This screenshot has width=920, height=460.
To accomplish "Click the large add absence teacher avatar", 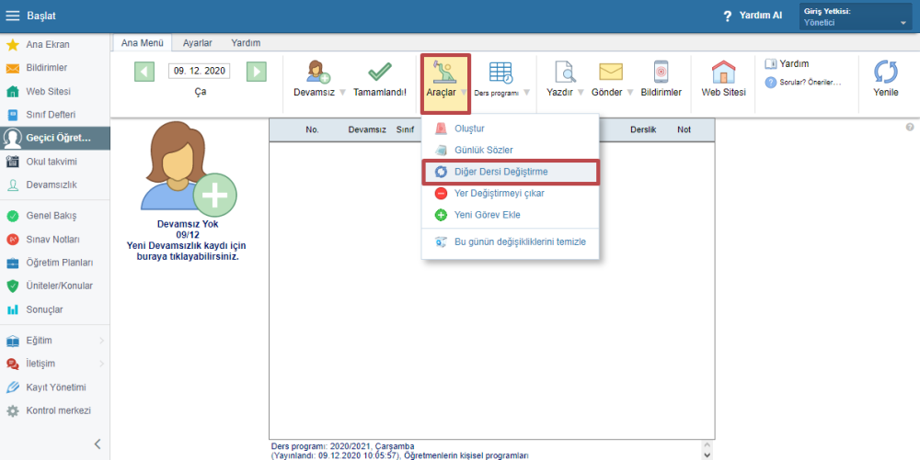I will point(188,170).
